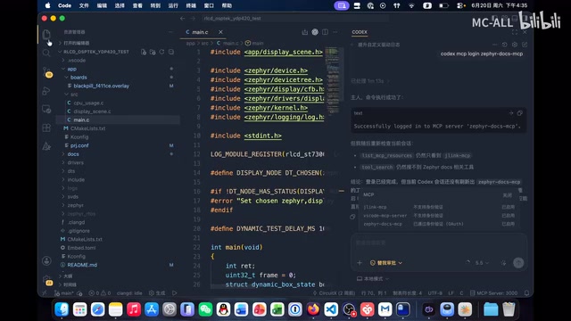The height and width of the screenshot is (321, 571).
Task: Open Codex settings gear icon
Action: point(515,45)
